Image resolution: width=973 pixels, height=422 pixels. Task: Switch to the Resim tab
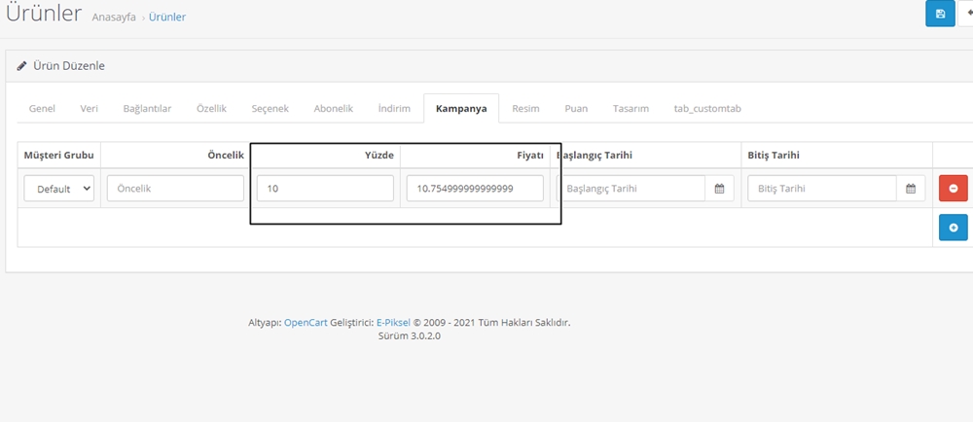click(x=525, y=109)
